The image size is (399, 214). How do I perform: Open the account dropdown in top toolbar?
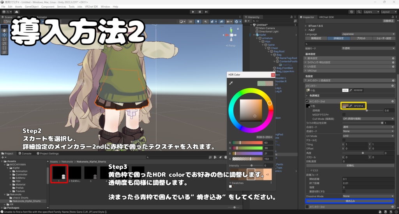(x=6, y=12)
